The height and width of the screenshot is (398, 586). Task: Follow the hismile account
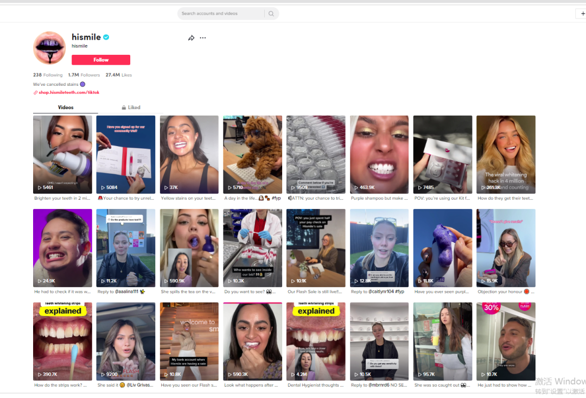[101, 60]
